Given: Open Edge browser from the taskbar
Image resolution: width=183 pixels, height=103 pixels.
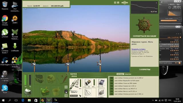Looking at the screenshot, I should click(23, 100).
